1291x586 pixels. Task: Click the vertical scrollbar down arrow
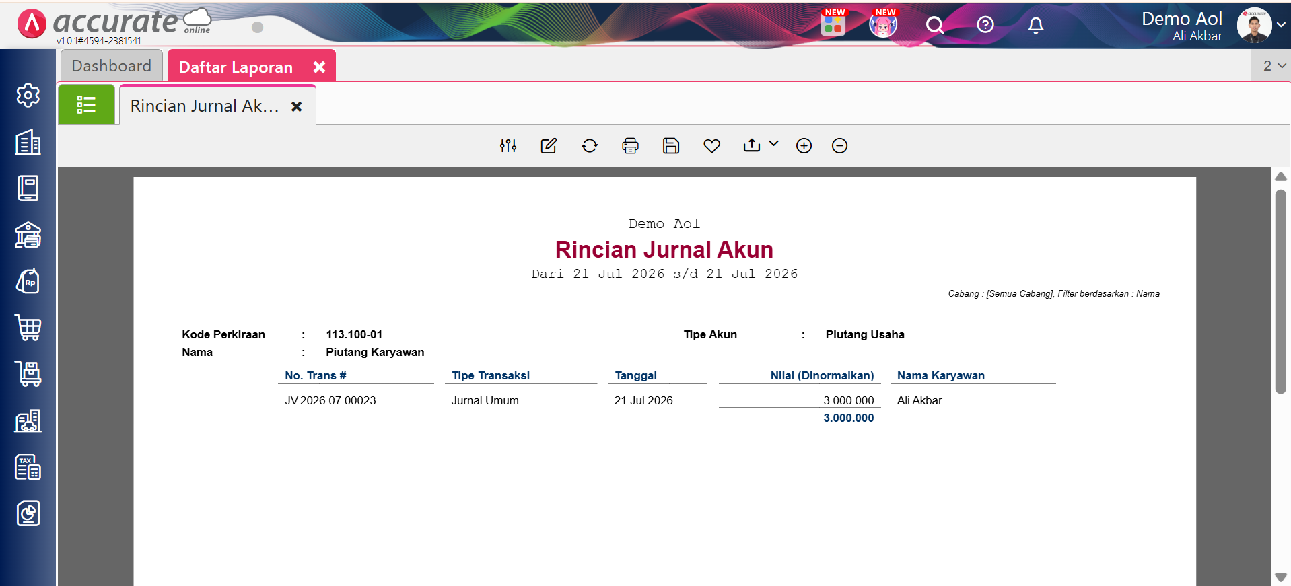tap(1281, 577)
